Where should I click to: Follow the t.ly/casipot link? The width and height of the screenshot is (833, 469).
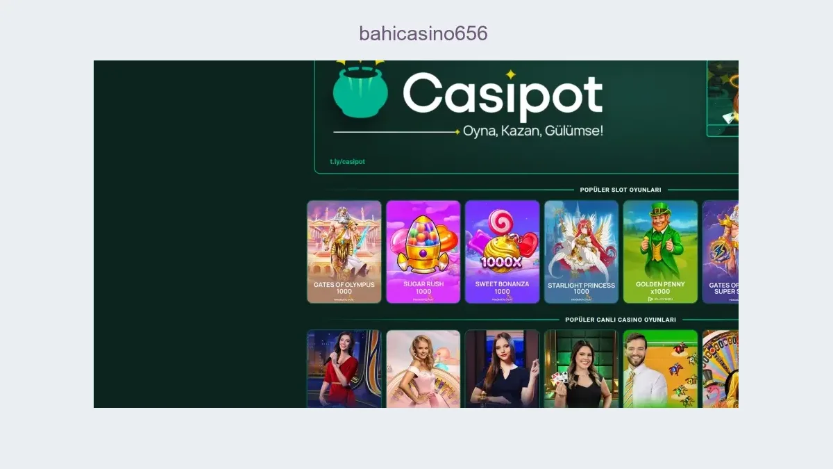(347, 162)
